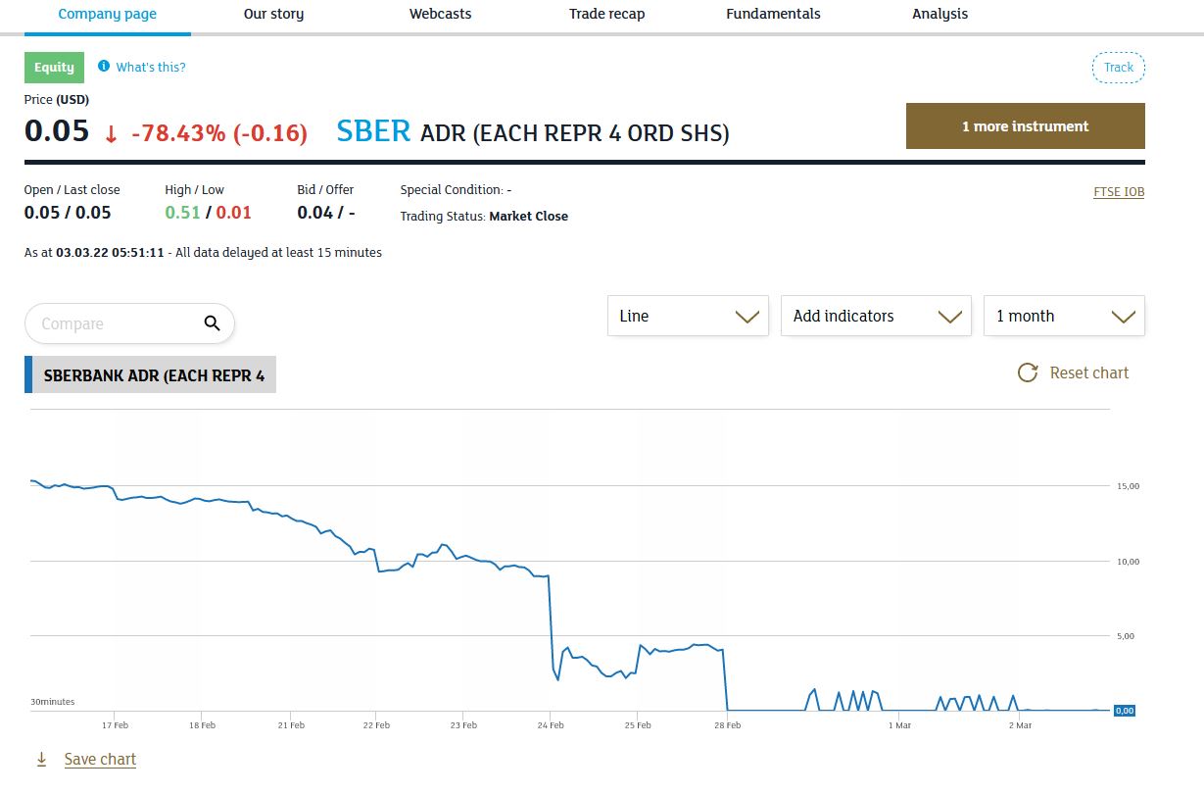Click the blue 0,00 price label on chart axis

point(1124,710)
